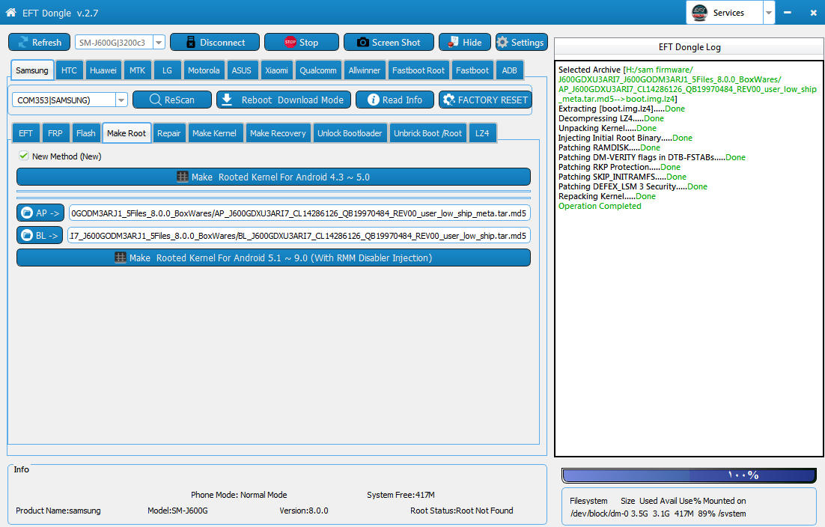Click the Hide icon
This screenshot has width=825, height=527.
coord(453,42)
